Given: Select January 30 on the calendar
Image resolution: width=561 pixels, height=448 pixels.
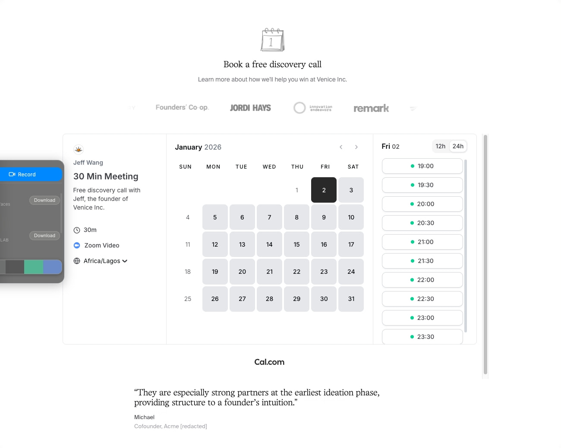Looking at the screenshot, I should pyautogui.click(x=324, y=299).
